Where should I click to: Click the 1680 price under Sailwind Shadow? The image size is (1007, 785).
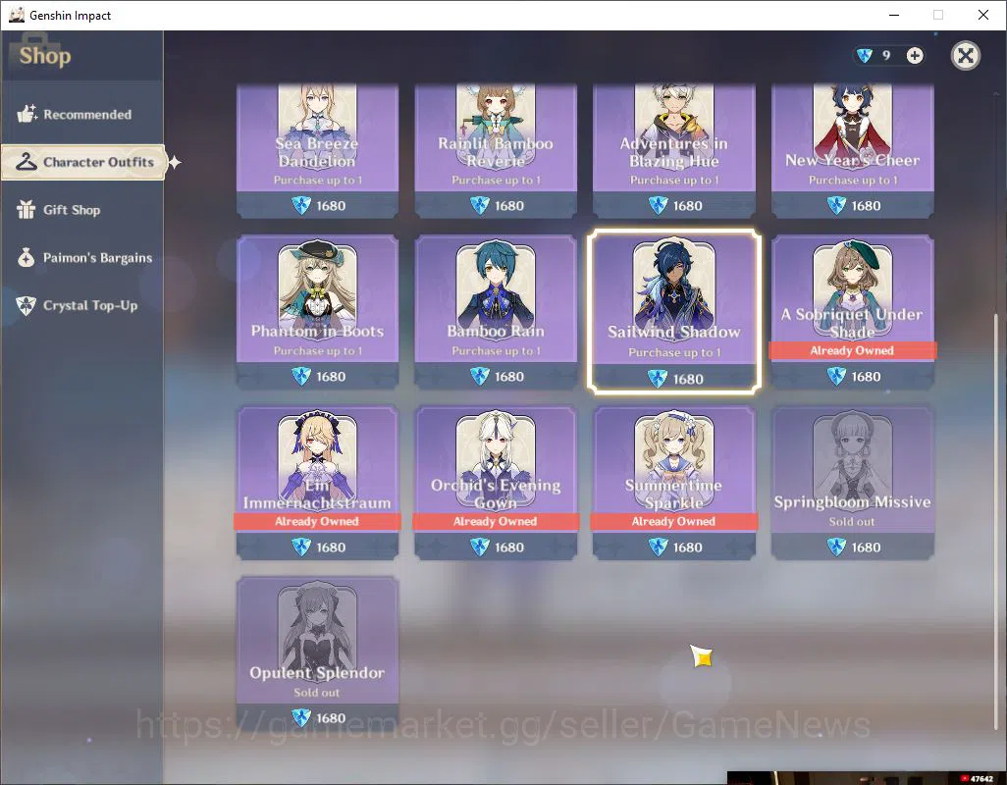tap(688, 379)
